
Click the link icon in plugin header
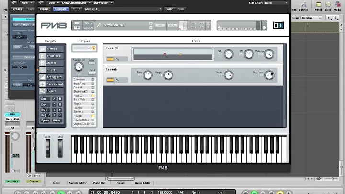[41, 3]
